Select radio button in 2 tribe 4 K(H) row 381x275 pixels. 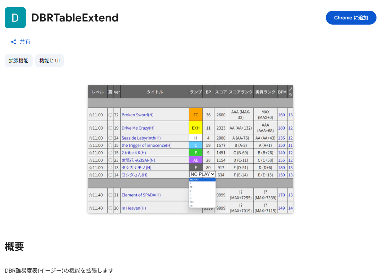coord(110,153)
